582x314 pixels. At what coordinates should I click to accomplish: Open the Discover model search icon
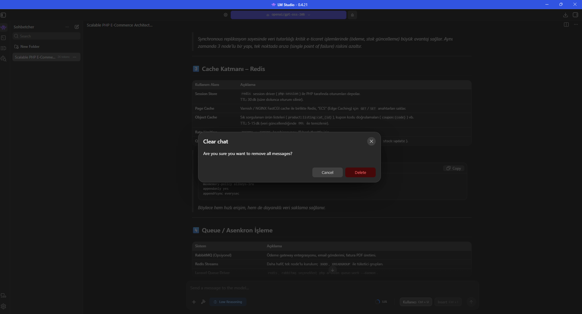(3, 58)
